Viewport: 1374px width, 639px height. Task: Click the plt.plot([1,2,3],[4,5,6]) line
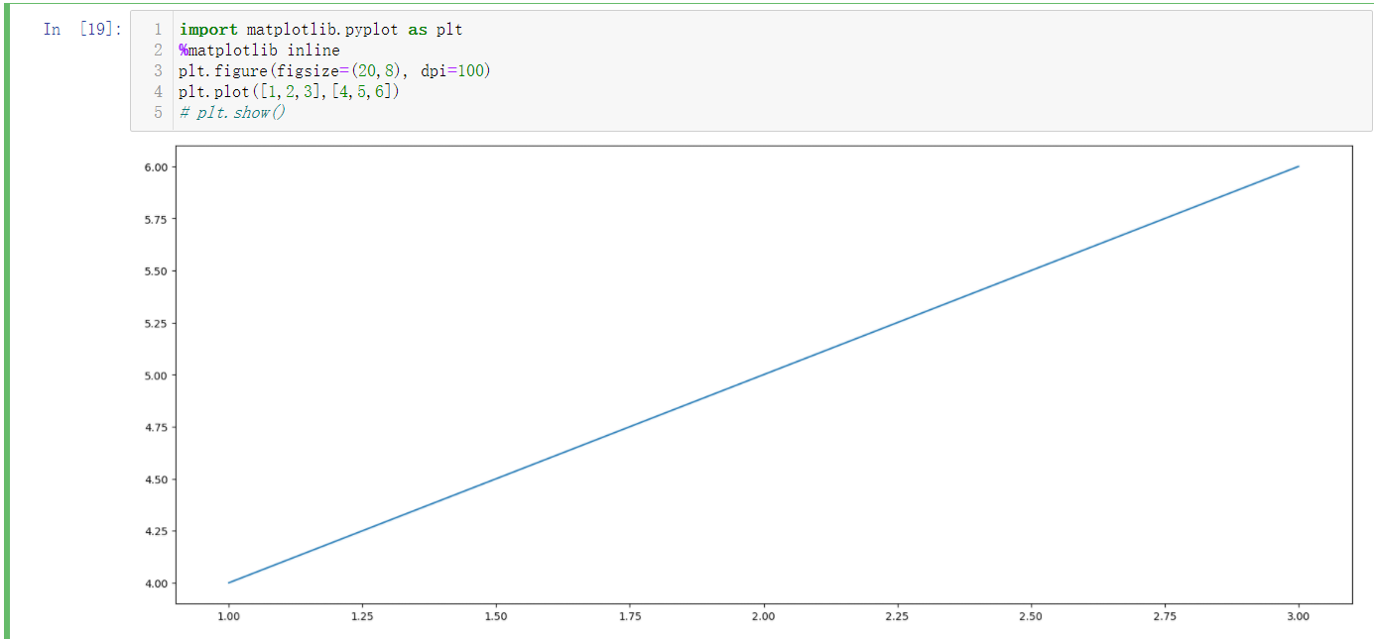pyautogui.click(x=290, y=92)
